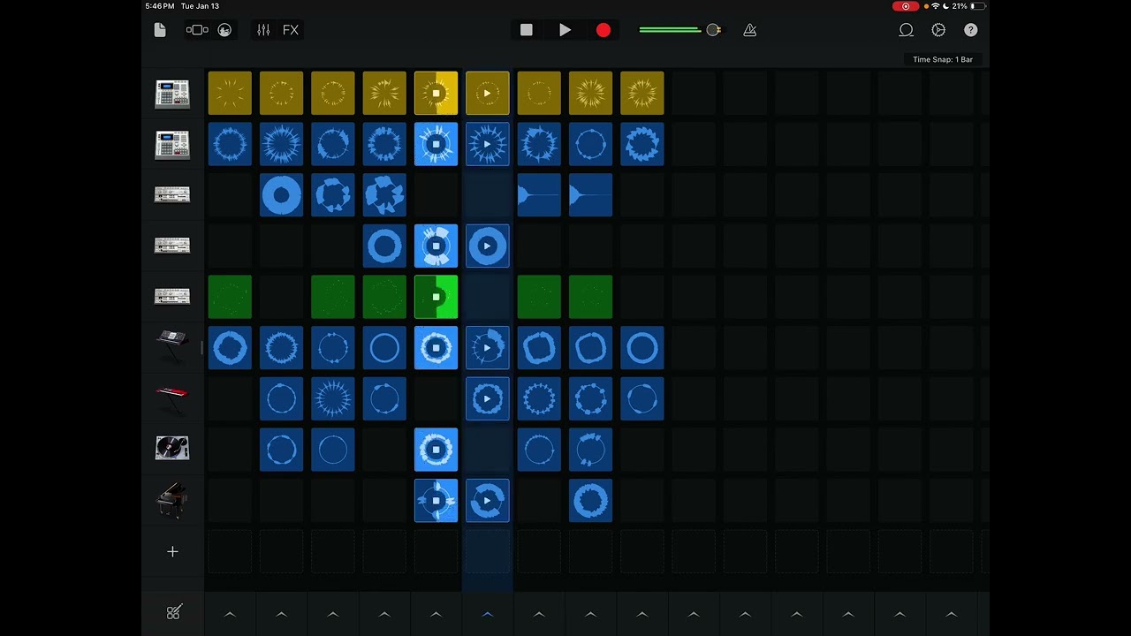Trigger column eight with its bottom arrow
1131x636 pixels.
[x=591, y=614]
